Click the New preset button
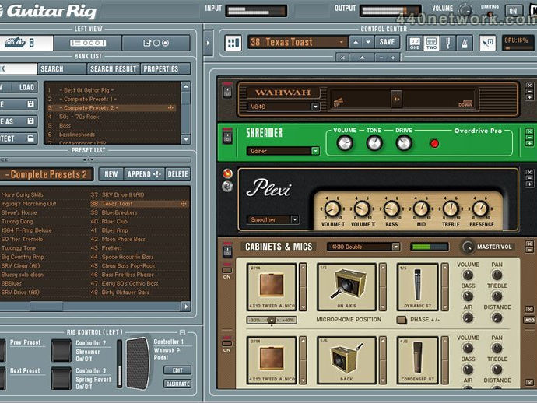This screenshot has width=537, height=403. pyautogui.click(x=111, y=174)
